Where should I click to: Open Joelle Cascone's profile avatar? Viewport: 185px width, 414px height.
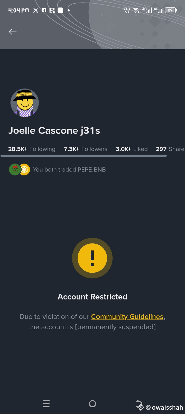[x=25, y=103]
